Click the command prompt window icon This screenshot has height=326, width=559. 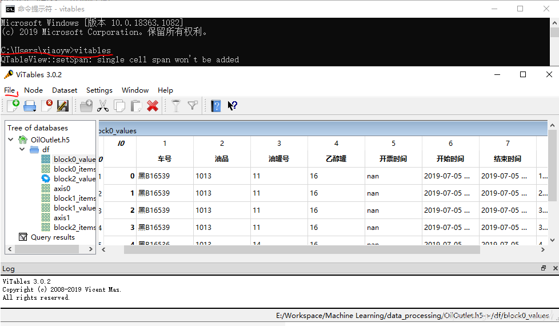pyautogui.click(x=10, y=9)
